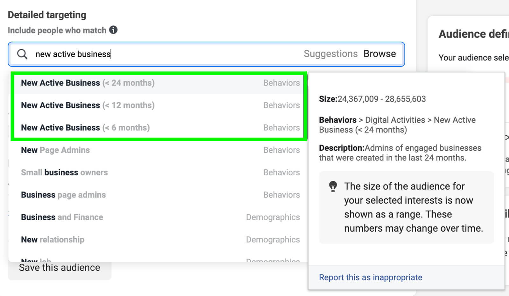
Task: Click the lightbulb tip icon
Action: (x=333, y=186)
